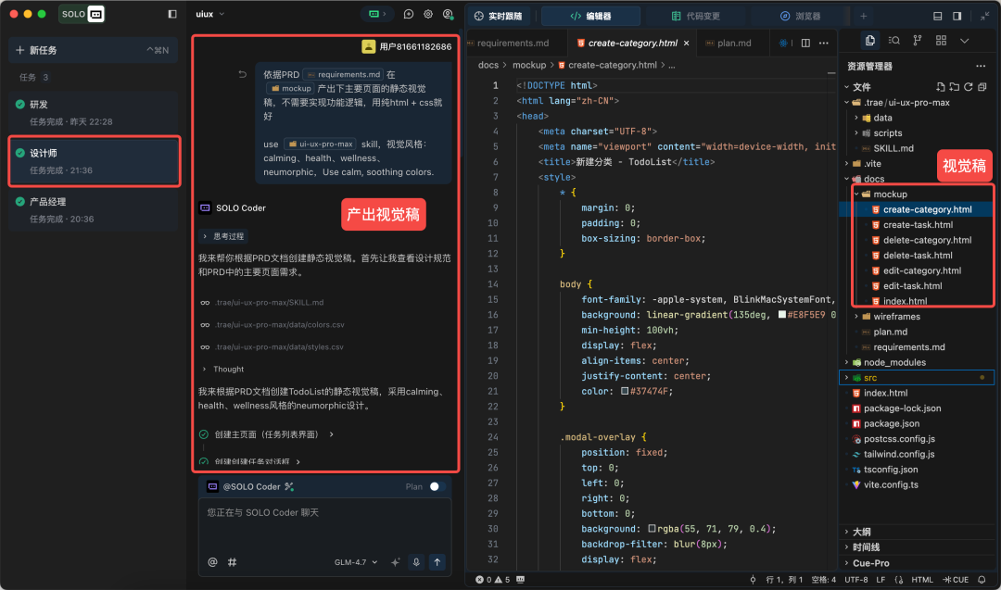
Task: Switch to the 浏览器 tab
Action: [800, 16]
